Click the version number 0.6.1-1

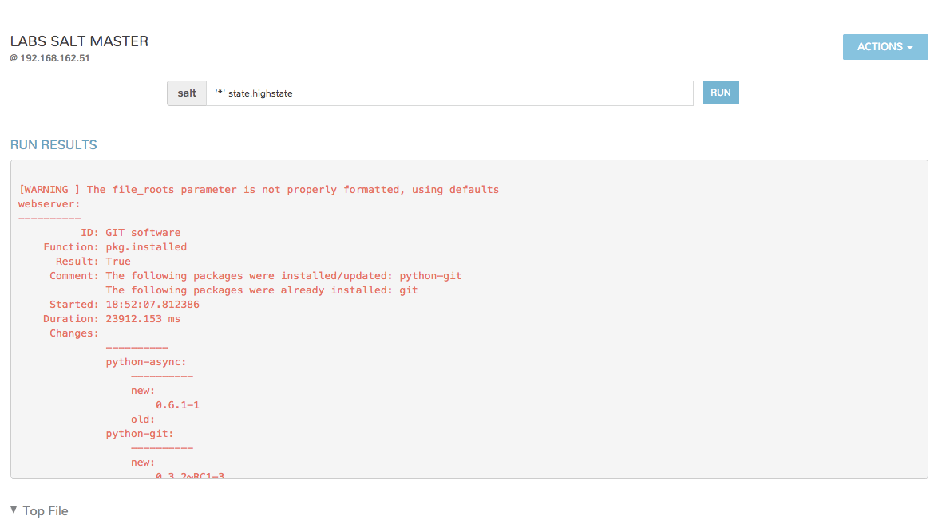click(177, 405)
